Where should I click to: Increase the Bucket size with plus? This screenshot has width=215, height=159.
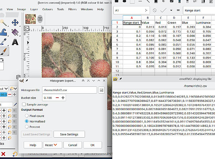tap(63, 98)
